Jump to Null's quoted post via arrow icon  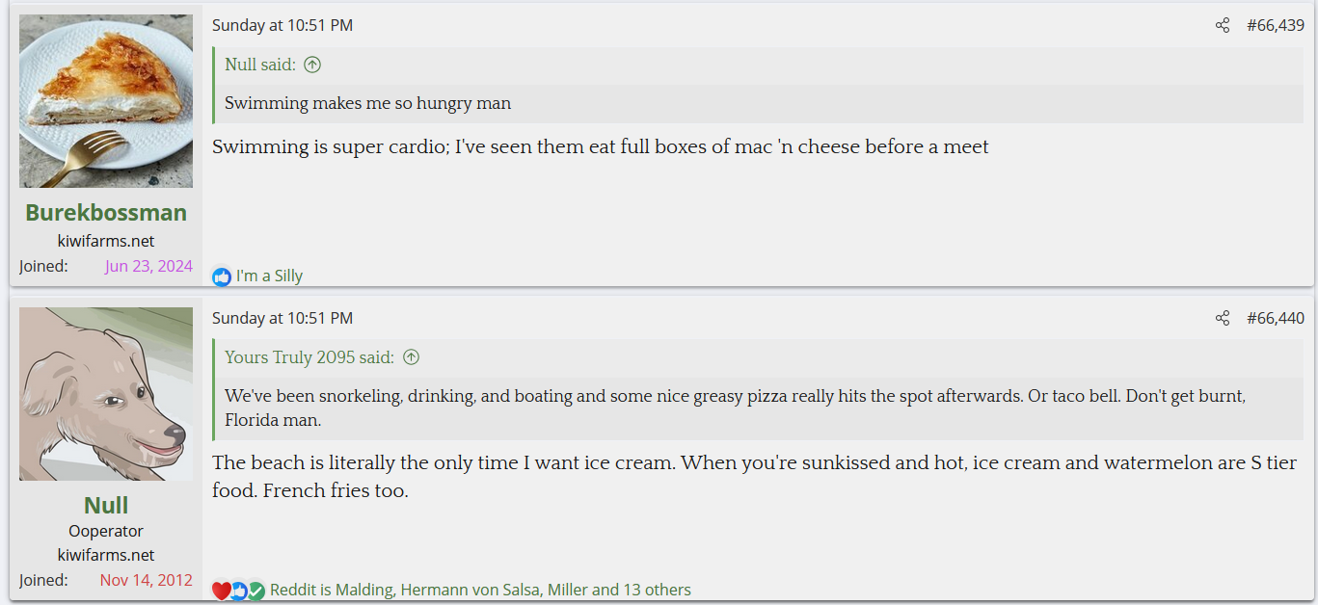tap(312, 66)
